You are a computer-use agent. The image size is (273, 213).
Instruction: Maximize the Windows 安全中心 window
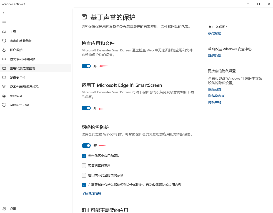coord(258,4)
